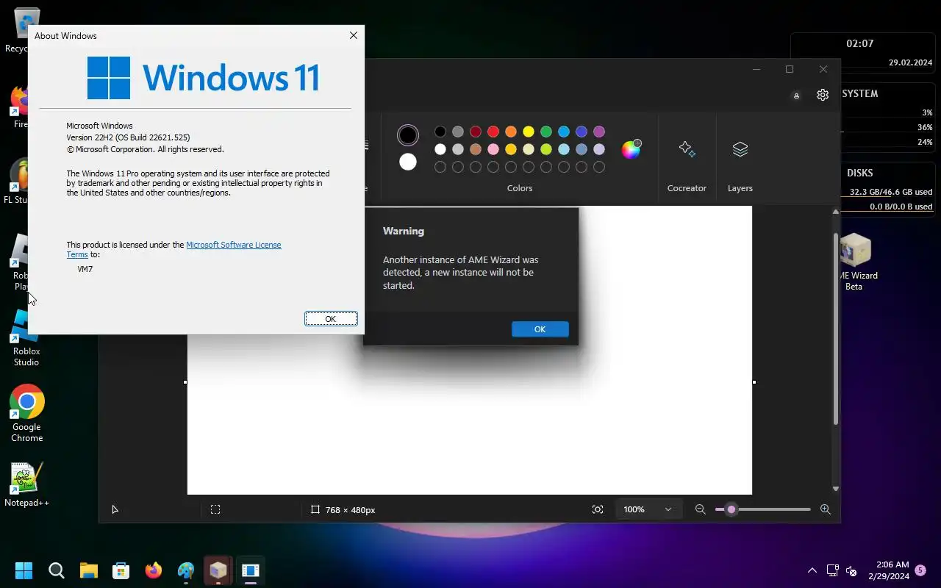Image resolution: width=941 pixels, height=588 pixels.
Task: Open Roblox Studio desktop shortcut
Action: click(26, 340)
